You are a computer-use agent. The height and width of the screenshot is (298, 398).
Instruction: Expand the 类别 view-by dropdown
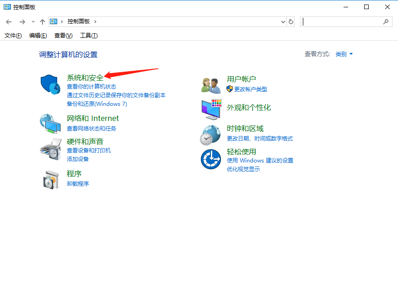pos(344,54)
